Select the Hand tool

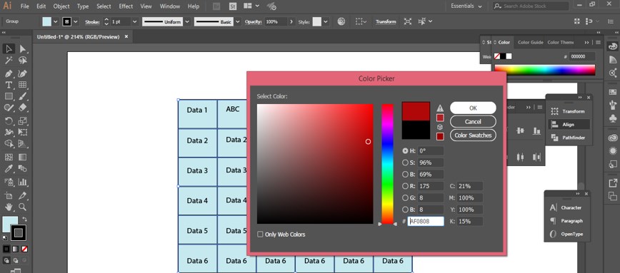pyautogui.click(x=9, y=207)
